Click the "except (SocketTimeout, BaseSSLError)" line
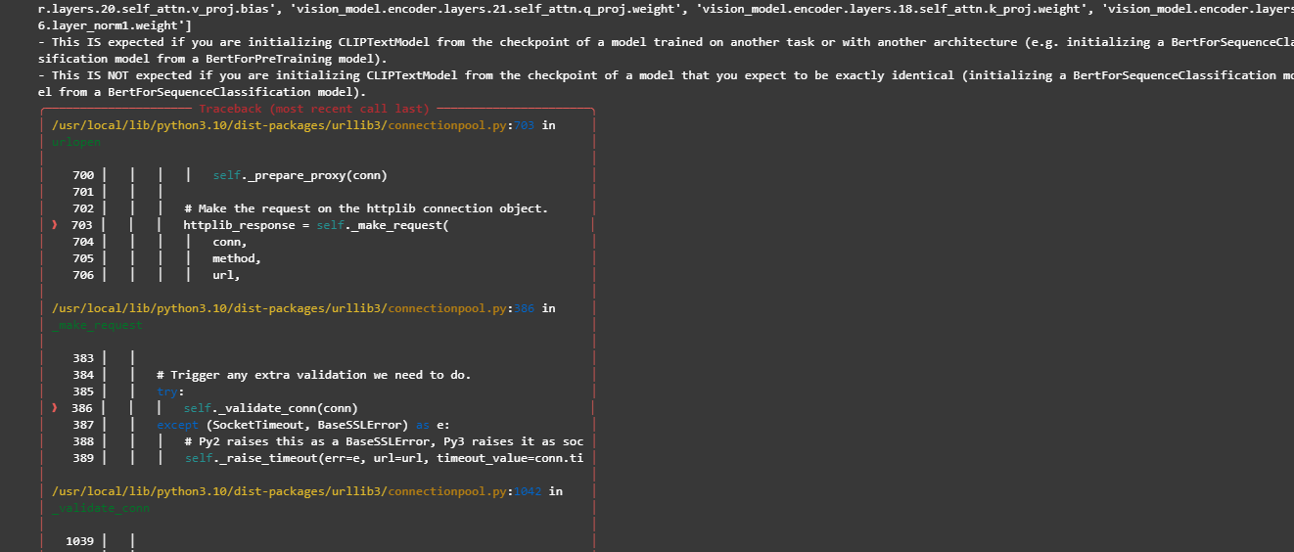The image size is (1294, 552). coord(303,425)
